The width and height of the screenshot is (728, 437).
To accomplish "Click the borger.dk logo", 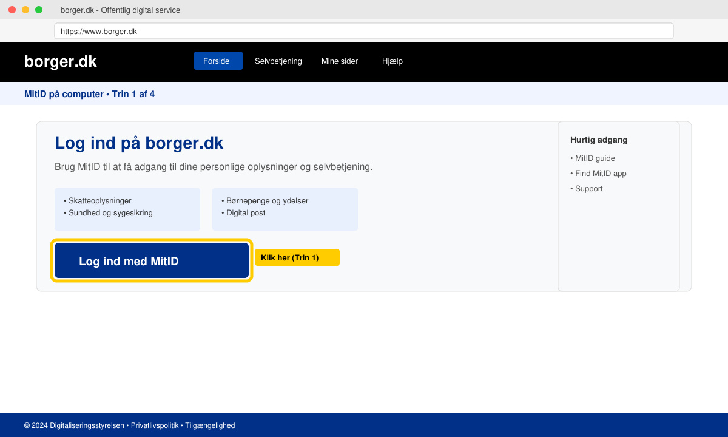I will coord(61,61).
